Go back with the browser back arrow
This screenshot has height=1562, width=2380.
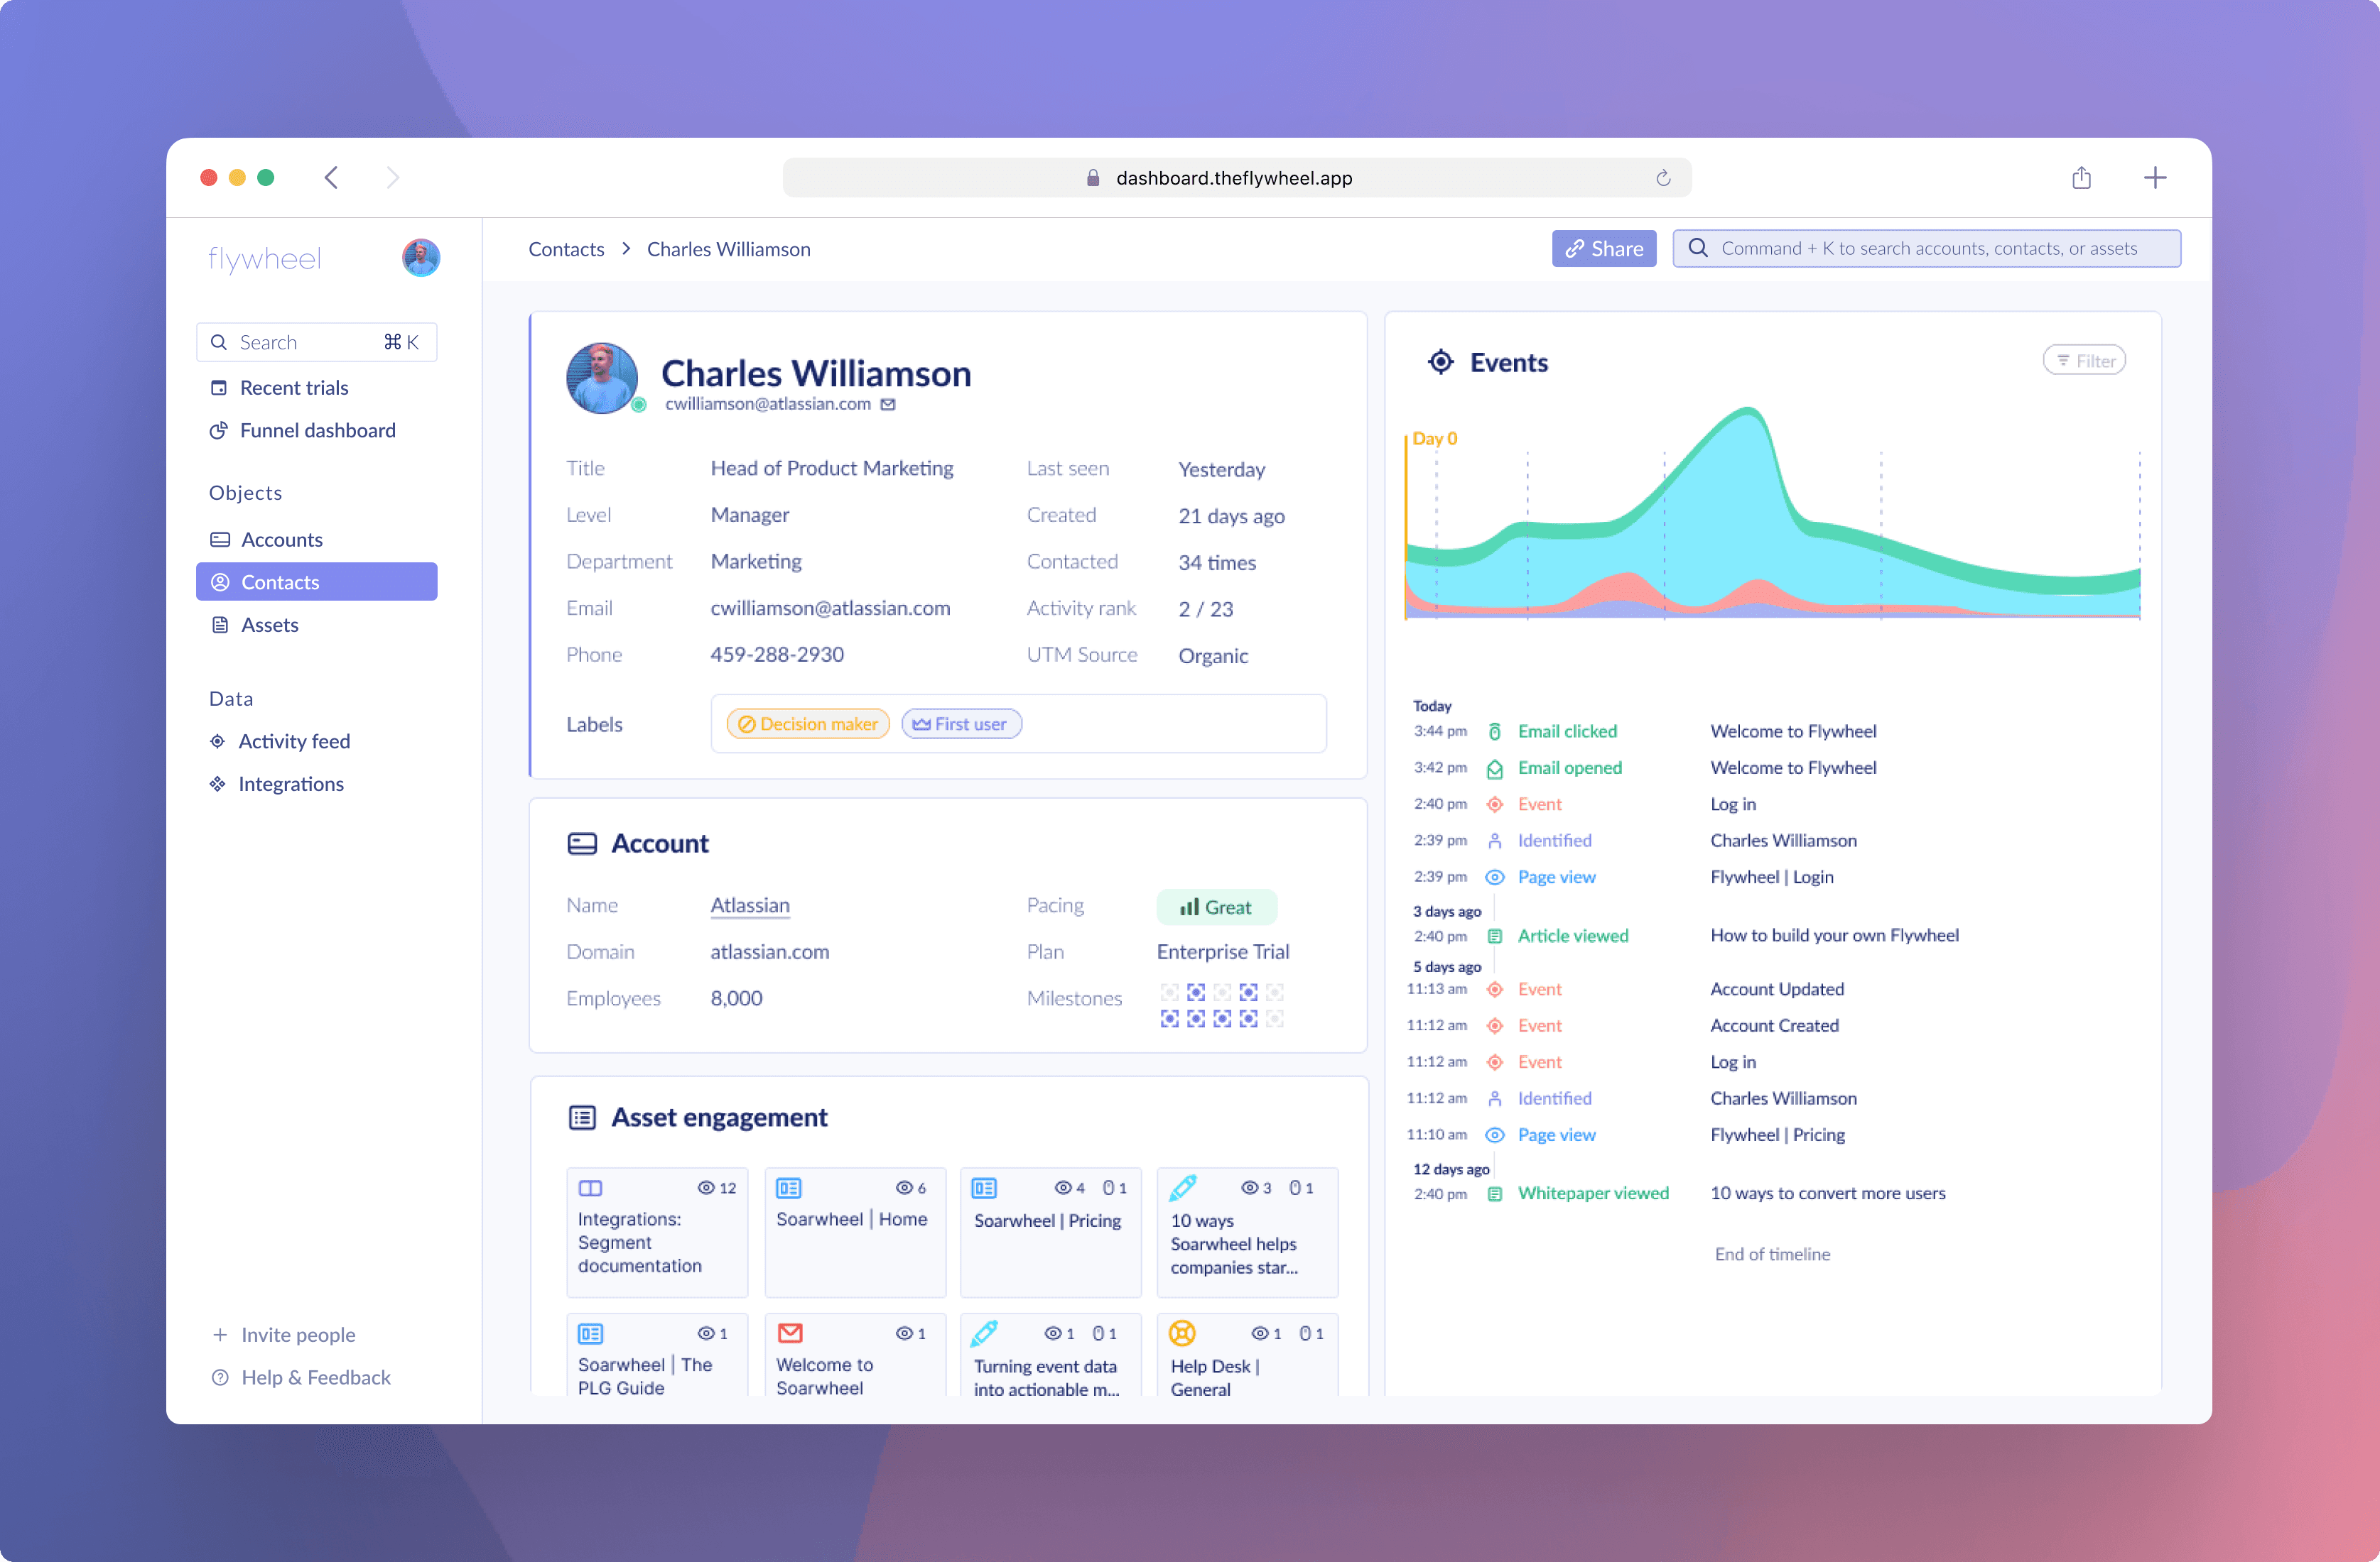(x=332, y=178)
